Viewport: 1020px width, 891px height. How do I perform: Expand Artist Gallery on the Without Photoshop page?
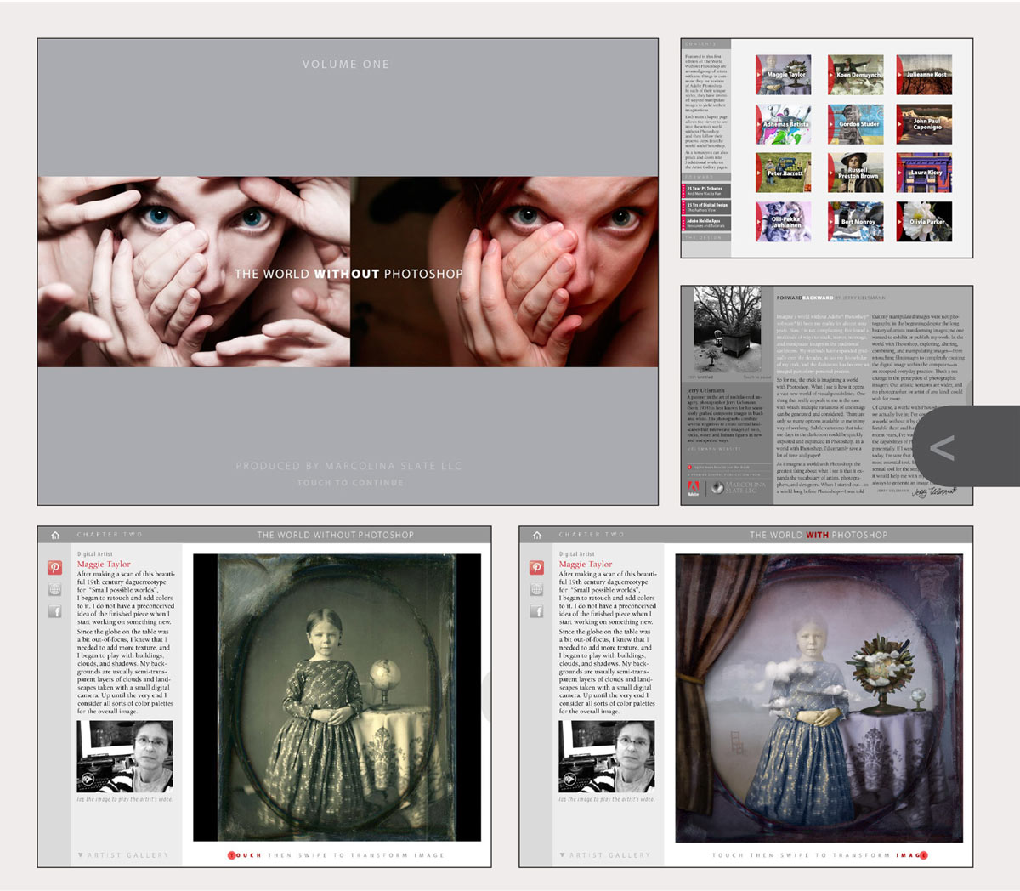(123, 855)
